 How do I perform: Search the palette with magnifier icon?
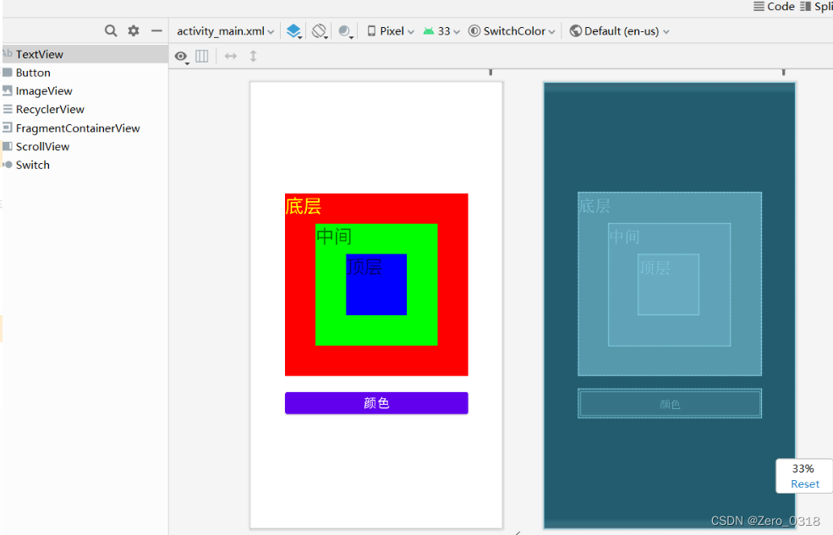pos(111,30)
